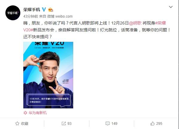Click the 荣耀手机 account name
The image size is (179, 129).
[32, 10]
